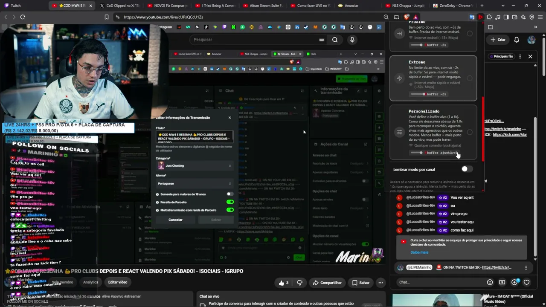
Task: Expand the bookmarks bar overflow chevron
Action: tap(536, 27)
